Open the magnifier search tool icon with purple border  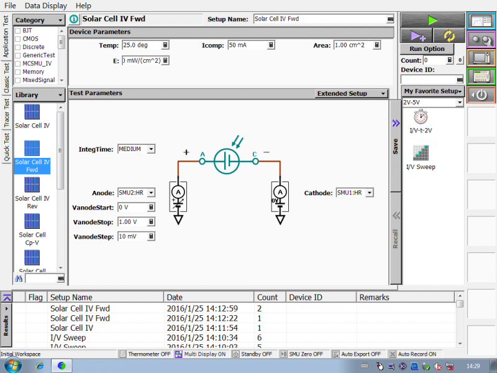(481, 40)
